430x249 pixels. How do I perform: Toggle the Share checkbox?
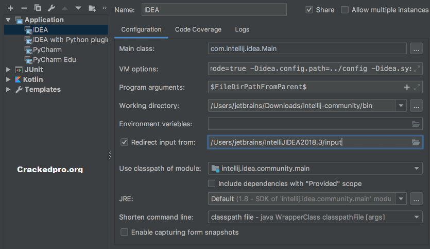click(309, 10)
